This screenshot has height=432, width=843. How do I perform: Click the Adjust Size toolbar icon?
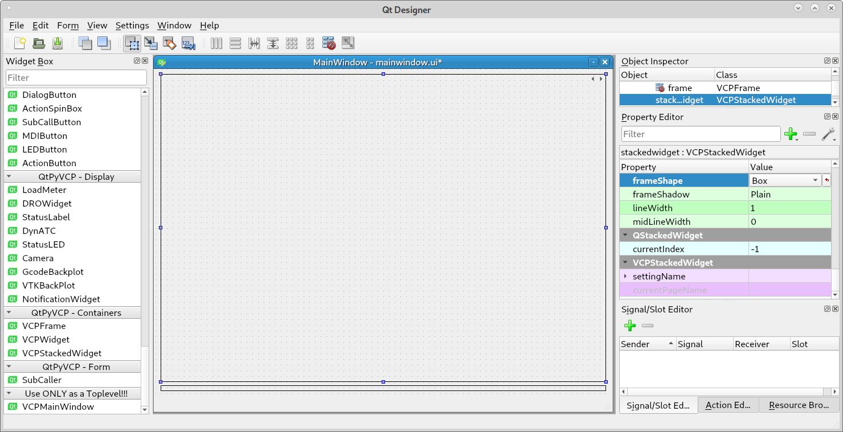click(348, 43)
